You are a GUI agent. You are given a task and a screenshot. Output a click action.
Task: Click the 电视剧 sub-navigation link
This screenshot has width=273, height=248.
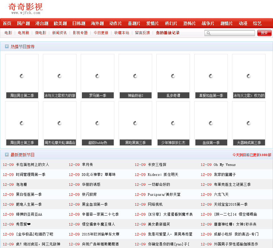click(x=23, y=33)
